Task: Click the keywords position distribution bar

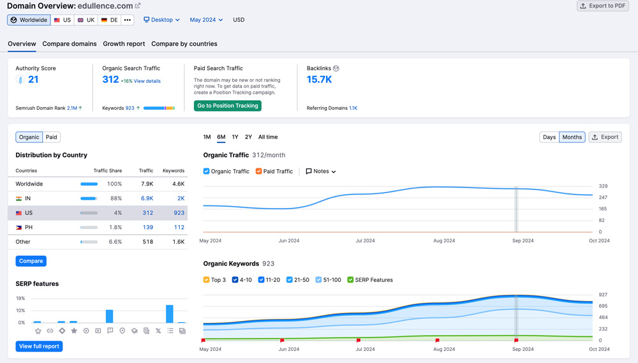Action: coord(159,108)
